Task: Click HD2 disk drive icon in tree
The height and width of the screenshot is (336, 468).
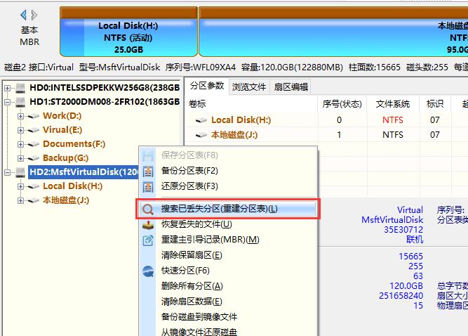Action: pyautogui.click(x=20, y=172)
